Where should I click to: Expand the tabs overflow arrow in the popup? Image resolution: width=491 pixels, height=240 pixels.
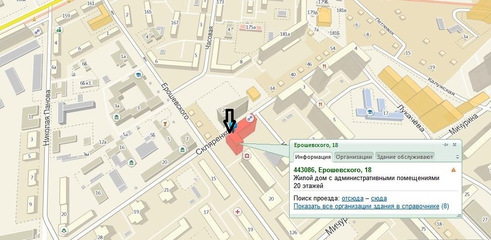457,157
